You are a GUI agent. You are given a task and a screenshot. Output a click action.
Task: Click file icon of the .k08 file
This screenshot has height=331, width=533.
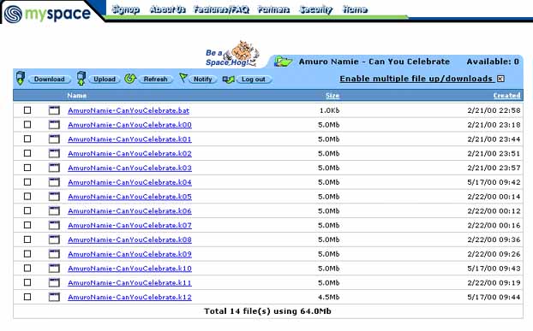pos(54,239)
